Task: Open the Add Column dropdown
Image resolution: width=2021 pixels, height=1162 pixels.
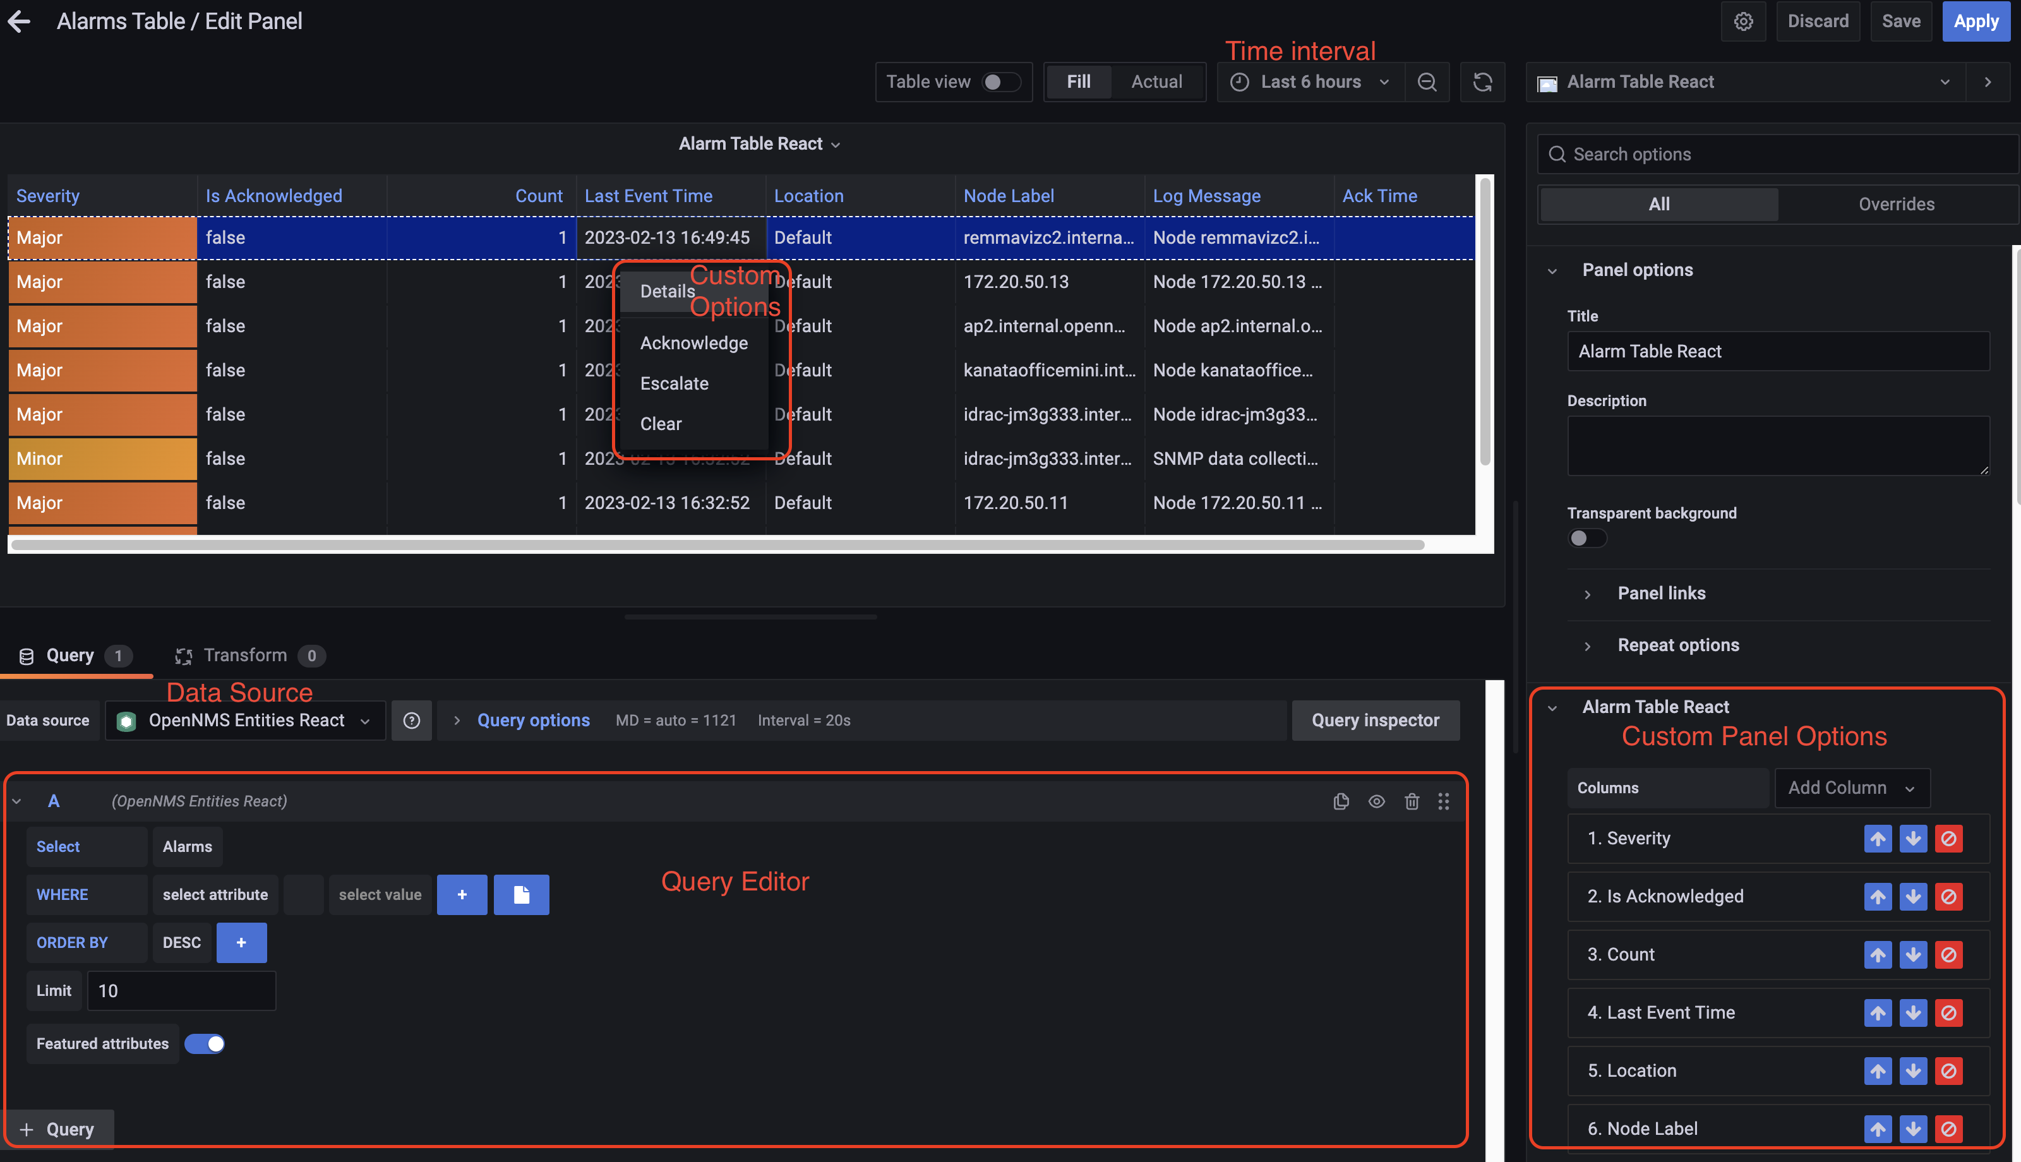Action: tap(1852, 788)
